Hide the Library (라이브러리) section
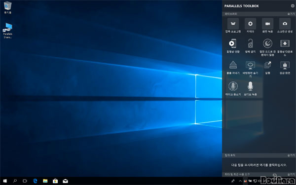Screen dimensions: 296x185 pyautogui.click(x=291, y=14)
